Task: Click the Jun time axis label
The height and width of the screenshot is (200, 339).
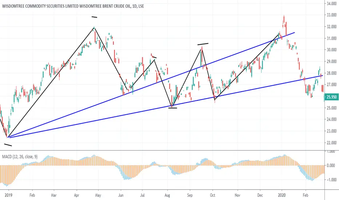Action: pos(121,195)
